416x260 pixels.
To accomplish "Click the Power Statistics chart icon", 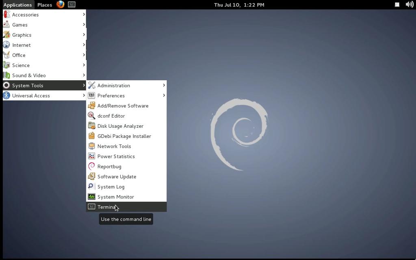I will (x=91, y=156).
